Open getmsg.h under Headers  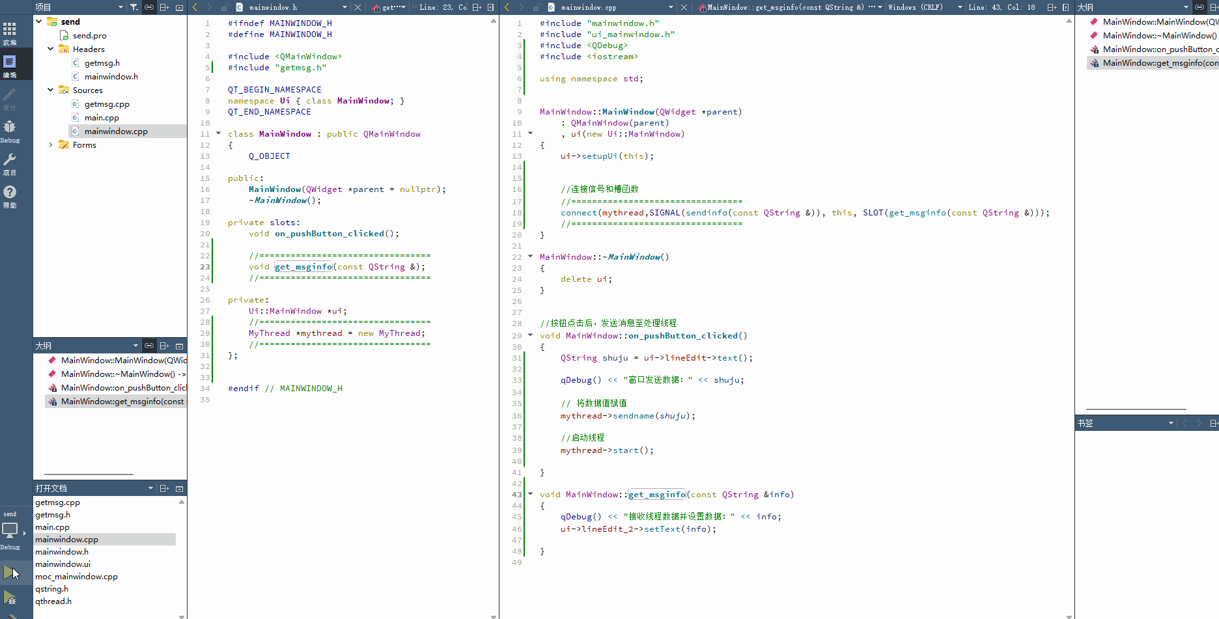tap(102, 62)
